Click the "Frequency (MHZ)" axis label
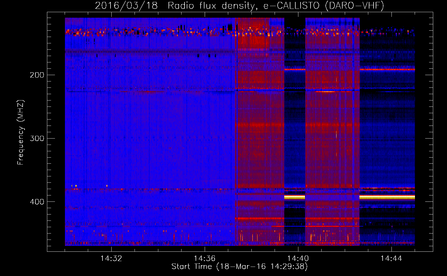 tap(21, 132)
